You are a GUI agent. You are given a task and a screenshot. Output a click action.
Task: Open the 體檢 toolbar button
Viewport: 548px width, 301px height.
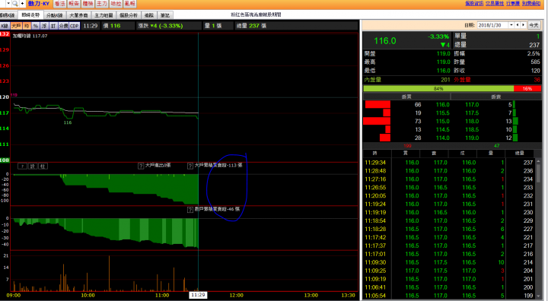[x=88, y=4]
